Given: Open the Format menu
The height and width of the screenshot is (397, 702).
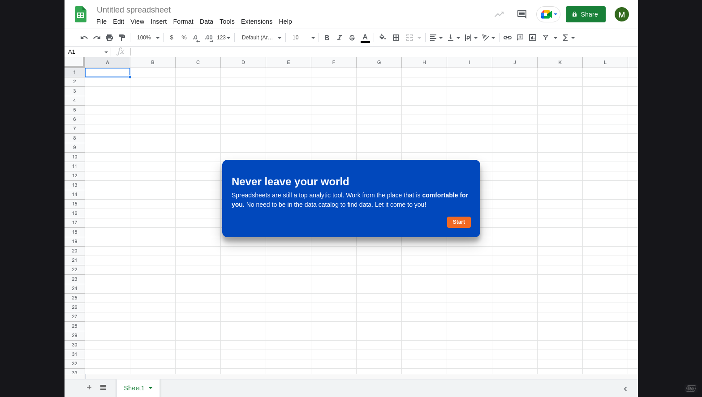Looking at the screenshot, I should (183, 21).
